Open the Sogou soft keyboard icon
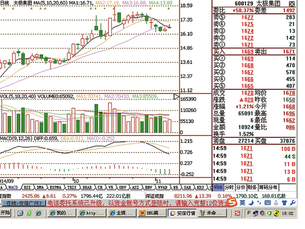The width and height of the screenshot is (305, 229). 268,203
